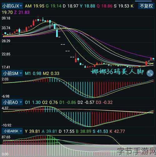Open the 小前GJX indicator dropdown
Viewport: 156px width, 157px height.
(x=12, y=6)
